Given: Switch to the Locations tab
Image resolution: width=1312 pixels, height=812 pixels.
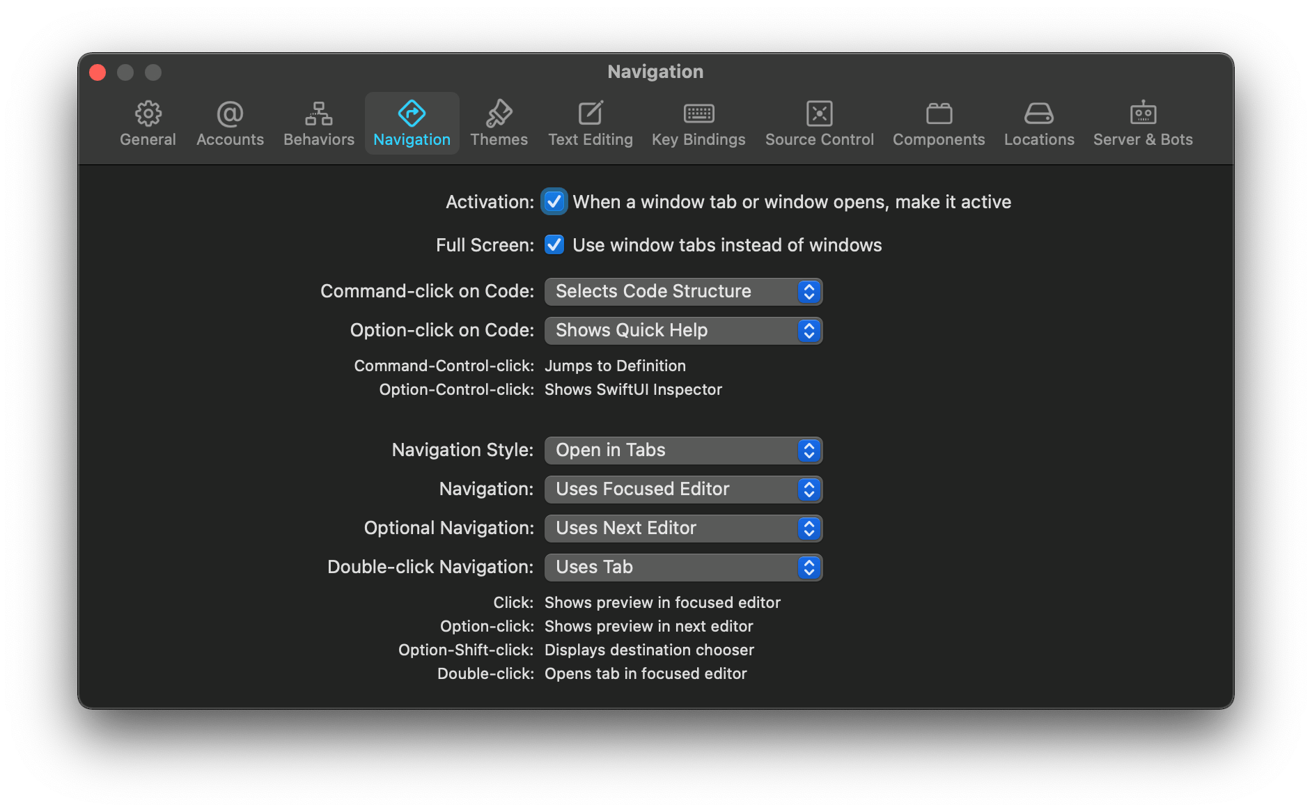Looking at the screenshot, I should (1038, 122).
